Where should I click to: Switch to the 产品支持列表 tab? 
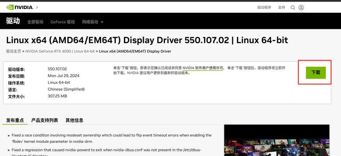coord(44,120)
